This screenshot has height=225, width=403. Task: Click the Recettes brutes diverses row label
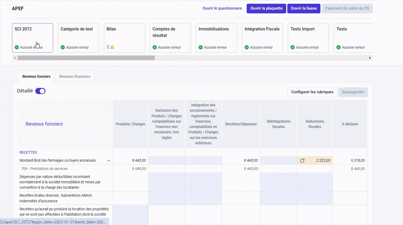pos(56,198)
